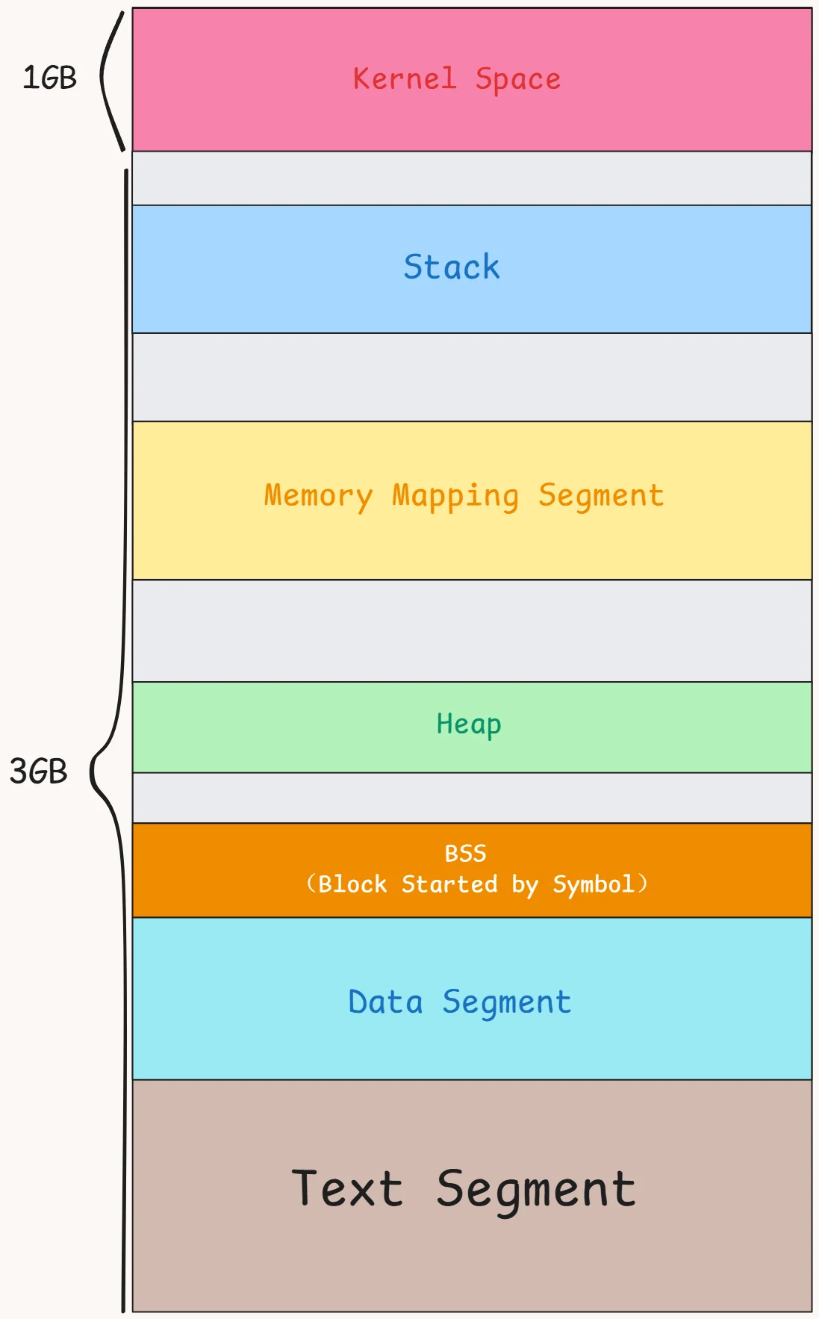Click the 1GB size label

tap(49, 78)
